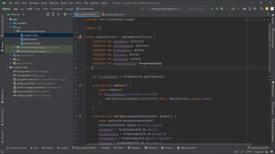Open Terminal tool window button
The image size is (275, 154).
151,148
